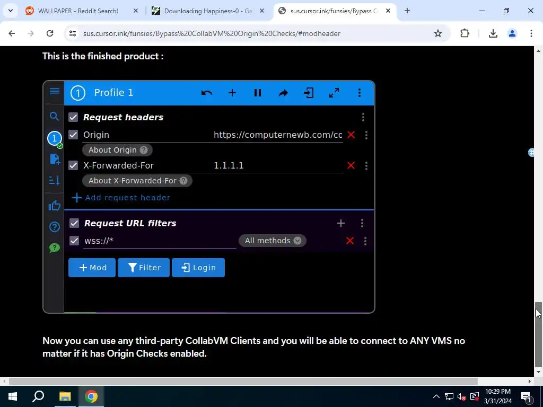Switch to Downloading Happiness-0 tab
The height and width of the screenshot is (407, 543).
click(208, 11)
